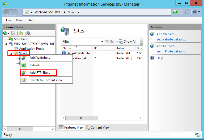The height and width of the screenshot is (140, 204).
Task: Click the Delete Connection icon in Connections toolbar
Action: (x=28, y=33)
